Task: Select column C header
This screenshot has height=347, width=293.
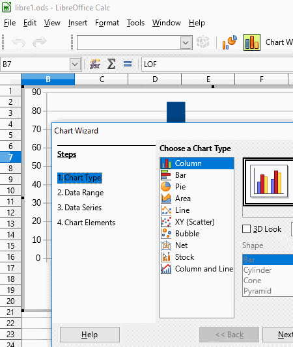Action: [x=102, y=79]
